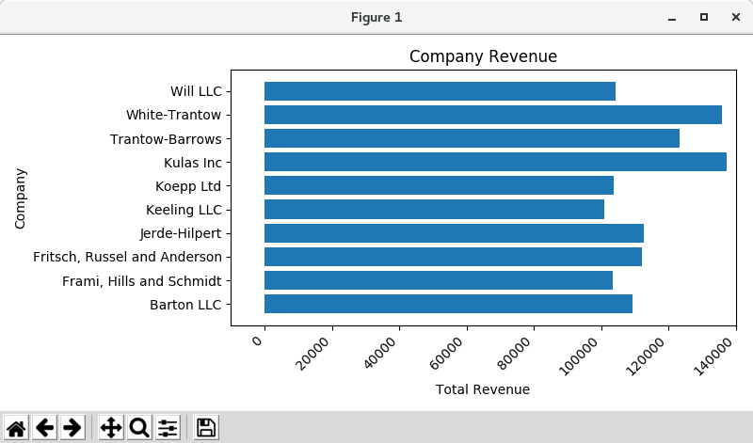
Task: Click the Company Revenue chart title
Action: 483,56
